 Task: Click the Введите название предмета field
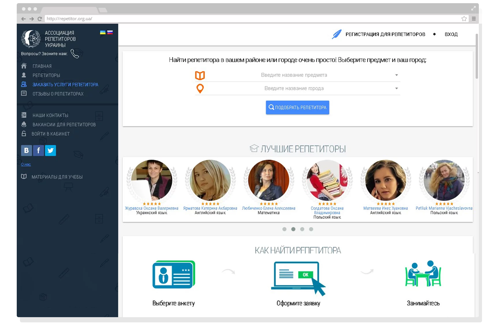point(298,75)
